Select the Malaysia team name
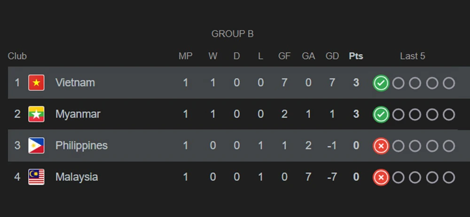The height and width of the screenshot is (217, 470). coord(77,177)
